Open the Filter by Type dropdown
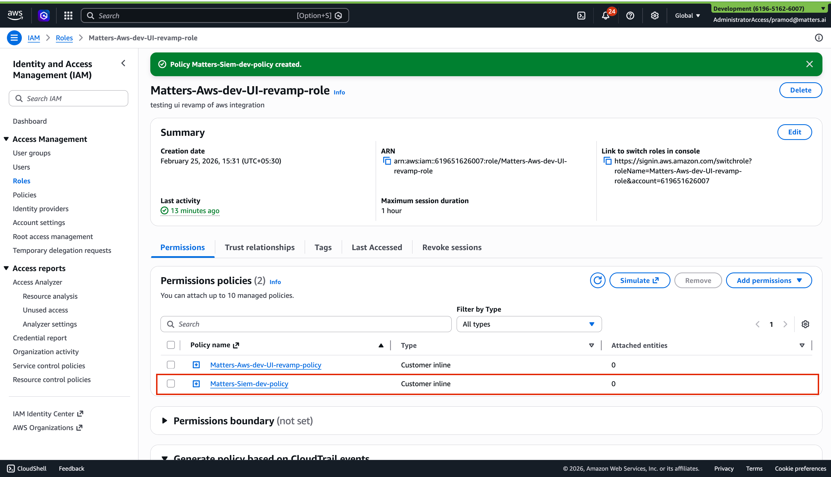The width and height of the screenshot is (831, 477). click(529, 324)
